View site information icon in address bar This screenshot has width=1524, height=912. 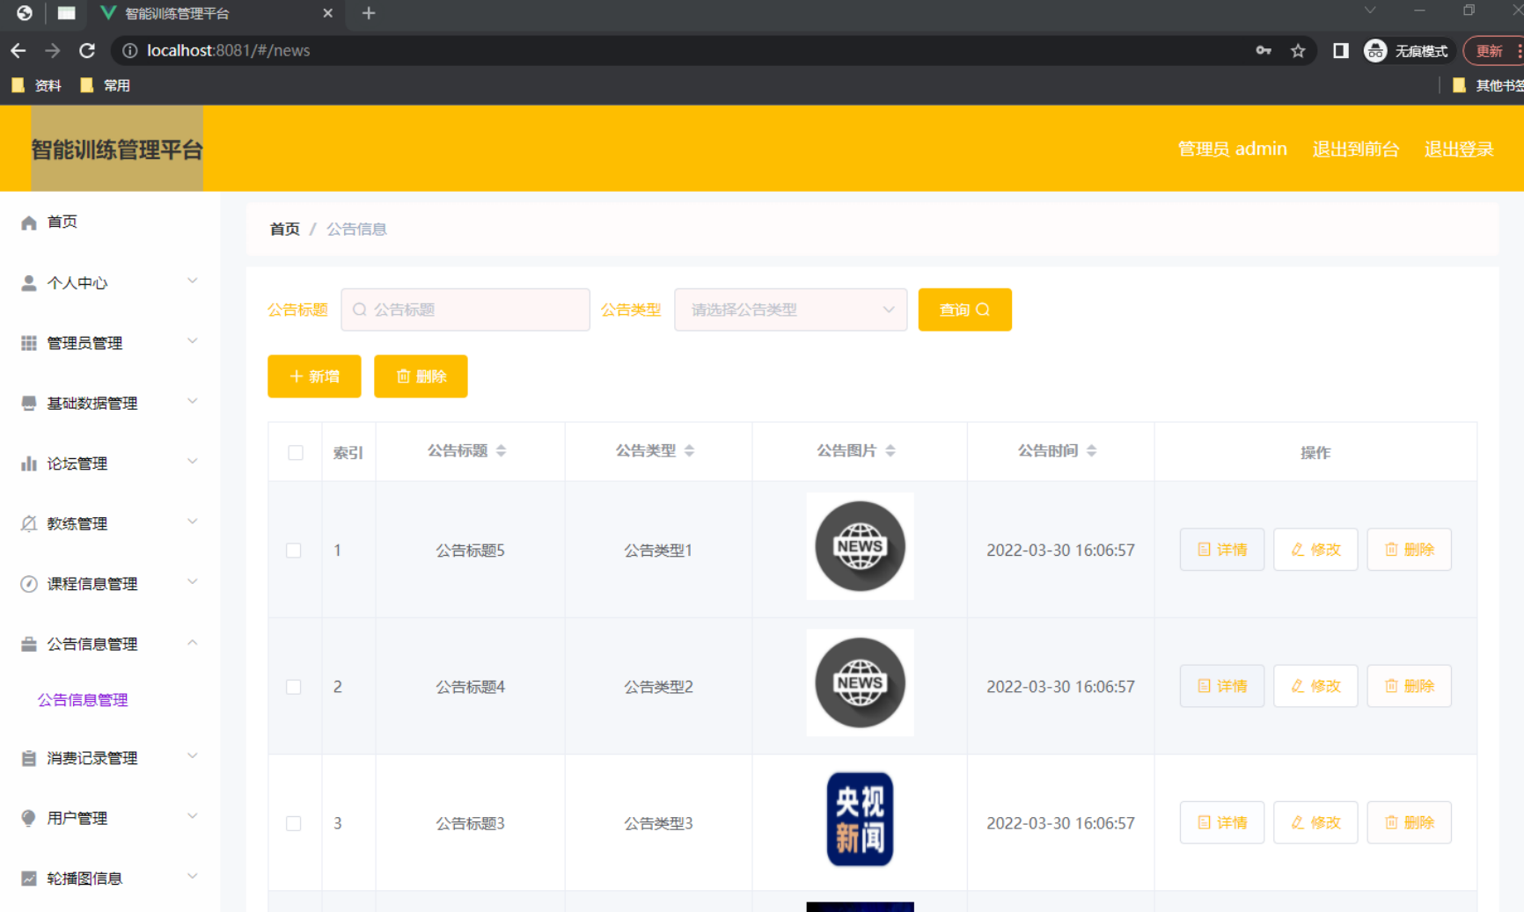[130, 51]
